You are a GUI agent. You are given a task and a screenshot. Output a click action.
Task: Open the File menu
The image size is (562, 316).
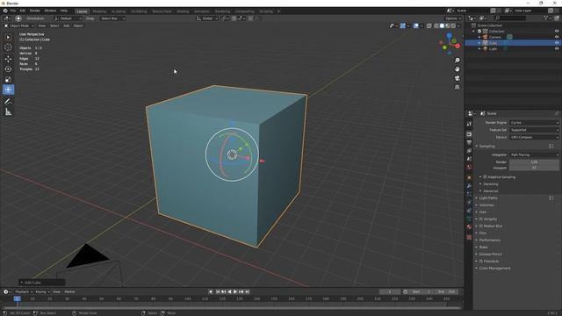coord(13,11)
